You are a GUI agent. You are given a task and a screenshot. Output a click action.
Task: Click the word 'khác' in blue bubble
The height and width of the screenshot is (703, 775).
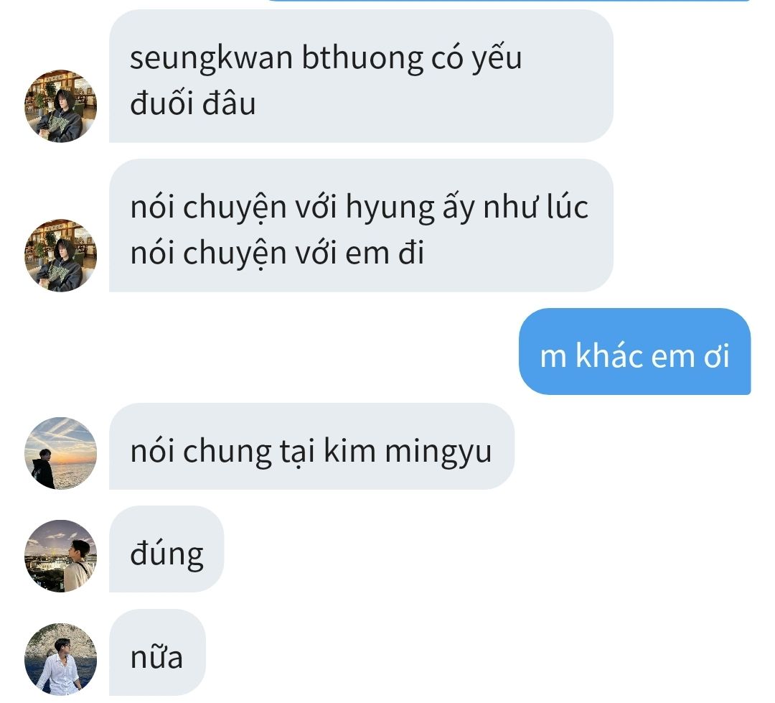tap(609, 355)
